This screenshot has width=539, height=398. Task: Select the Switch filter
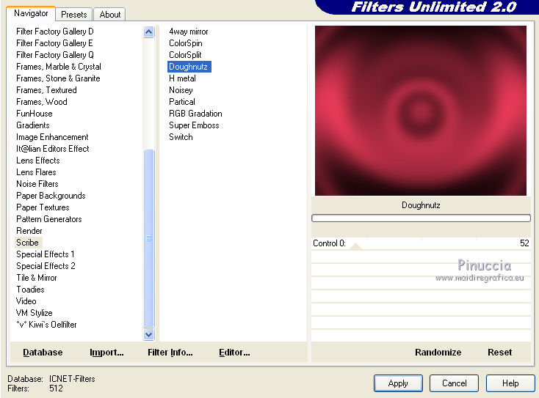(181, 137)
